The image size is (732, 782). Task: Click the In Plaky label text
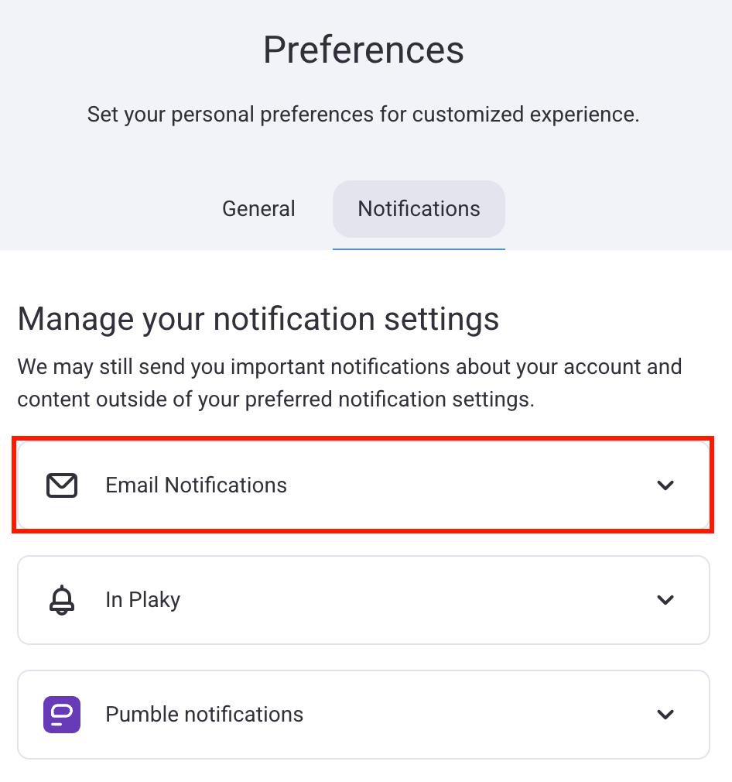click(x=142, y=600)
